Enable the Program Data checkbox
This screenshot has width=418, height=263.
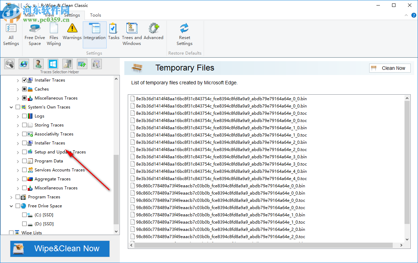click(24, 161)
